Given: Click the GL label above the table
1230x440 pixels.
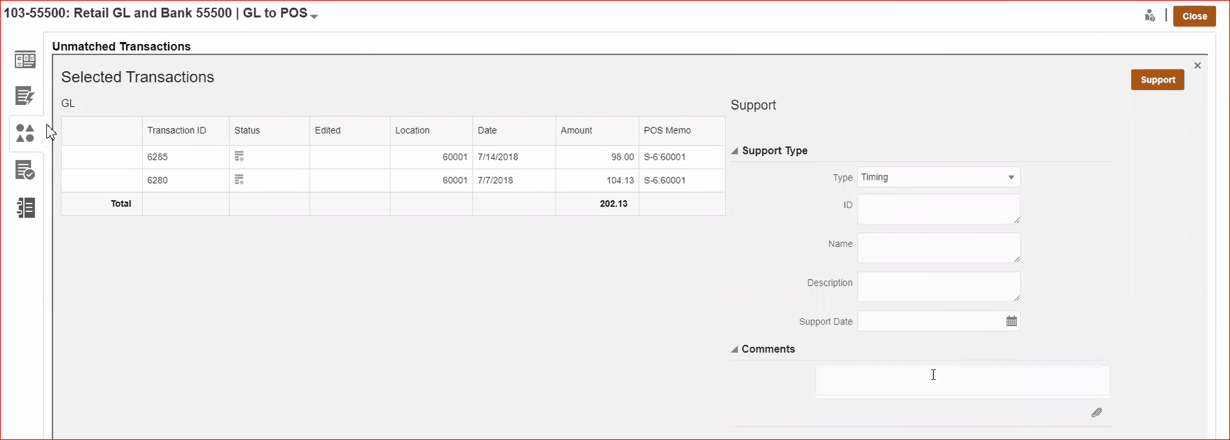Looking at the screenshot, I should point(68,103).
